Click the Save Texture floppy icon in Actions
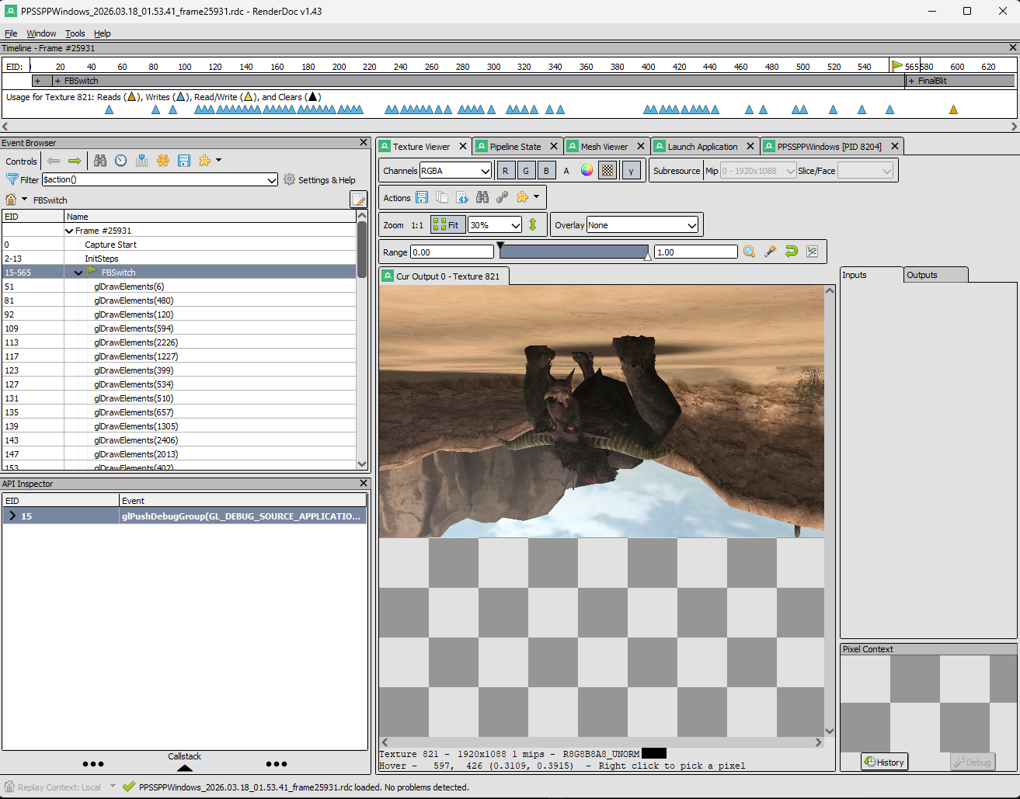The image size is (1020, 799). click(x=422, y=197)
